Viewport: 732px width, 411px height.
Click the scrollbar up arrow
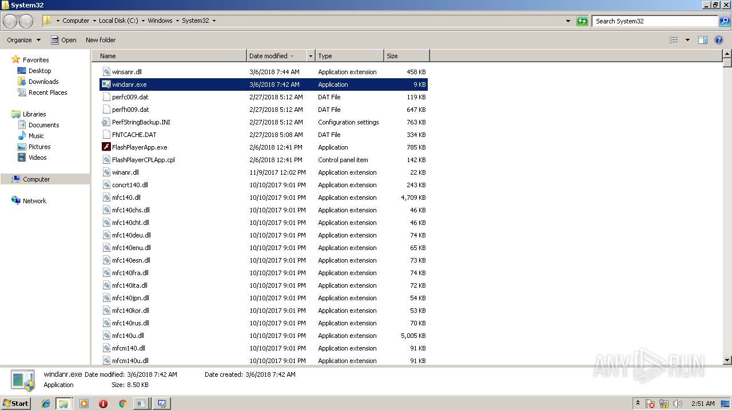[727, 54]
